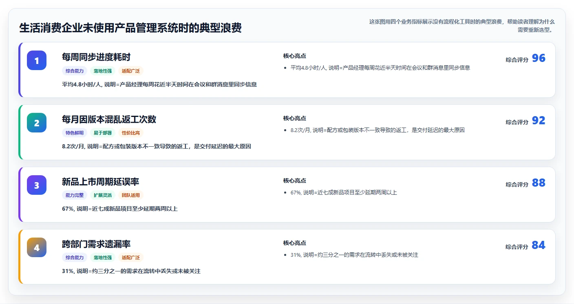Viewport: 574px width, 304px height.
Task: Click the number 4 rank badge
Action: click(37, 247)
